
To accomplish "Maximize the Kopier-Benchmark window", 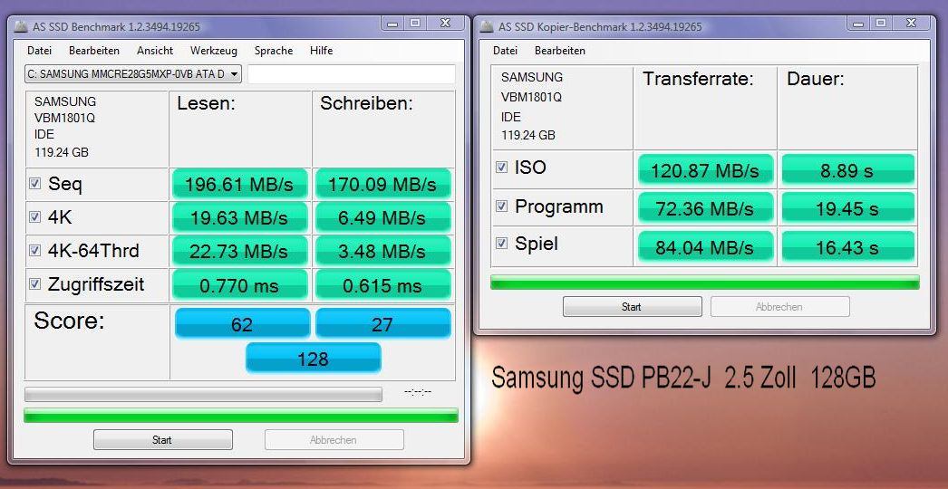I will pyautogui.click(x=881, y=24).
